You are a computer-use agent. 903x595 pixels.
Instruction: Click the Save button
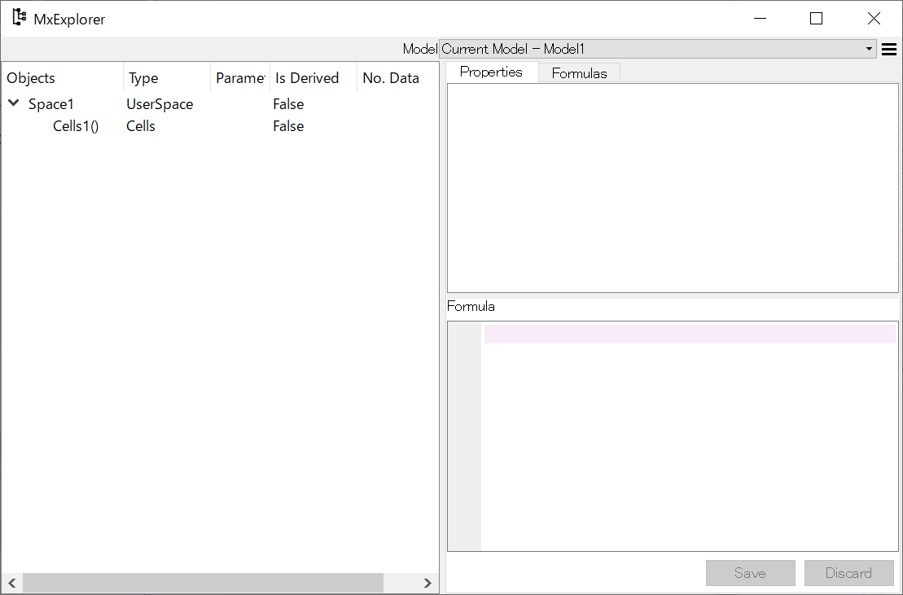pos(750,573)
